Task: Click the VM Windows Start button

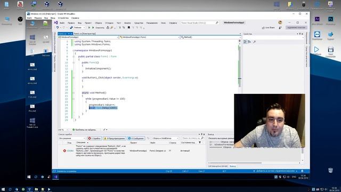Action: tap(29, 177)
